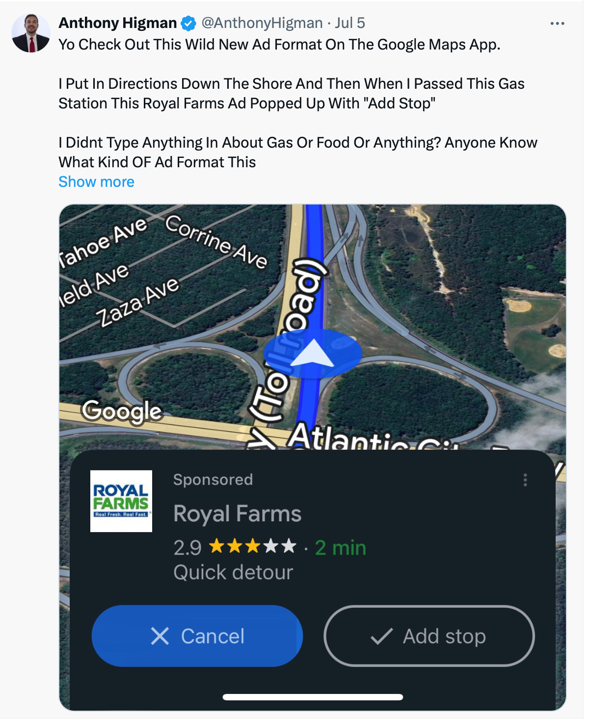Click the Zaza Ave street label

[x=138, y=301]
